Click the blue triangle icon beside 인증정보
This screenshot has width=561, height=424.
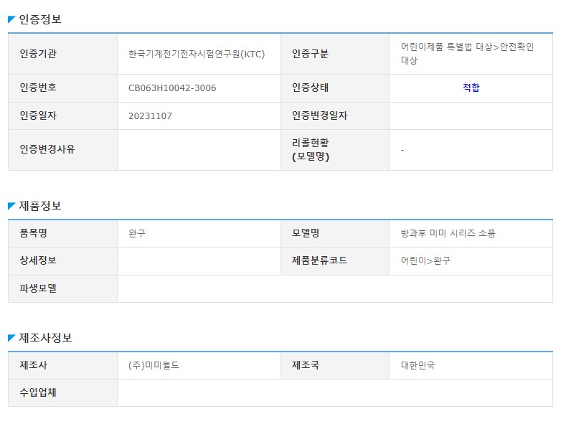click(x=11, y=19)
